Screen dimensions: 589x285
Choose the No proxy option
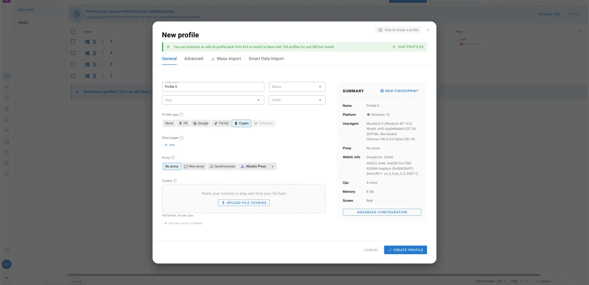pos(172,166)
